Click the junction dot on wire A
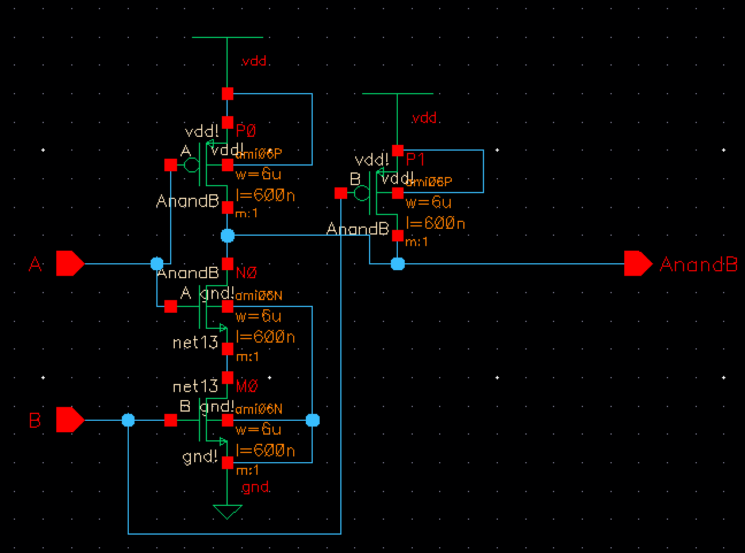The width and height of the screenshot is (745, 553). [156, 264]
